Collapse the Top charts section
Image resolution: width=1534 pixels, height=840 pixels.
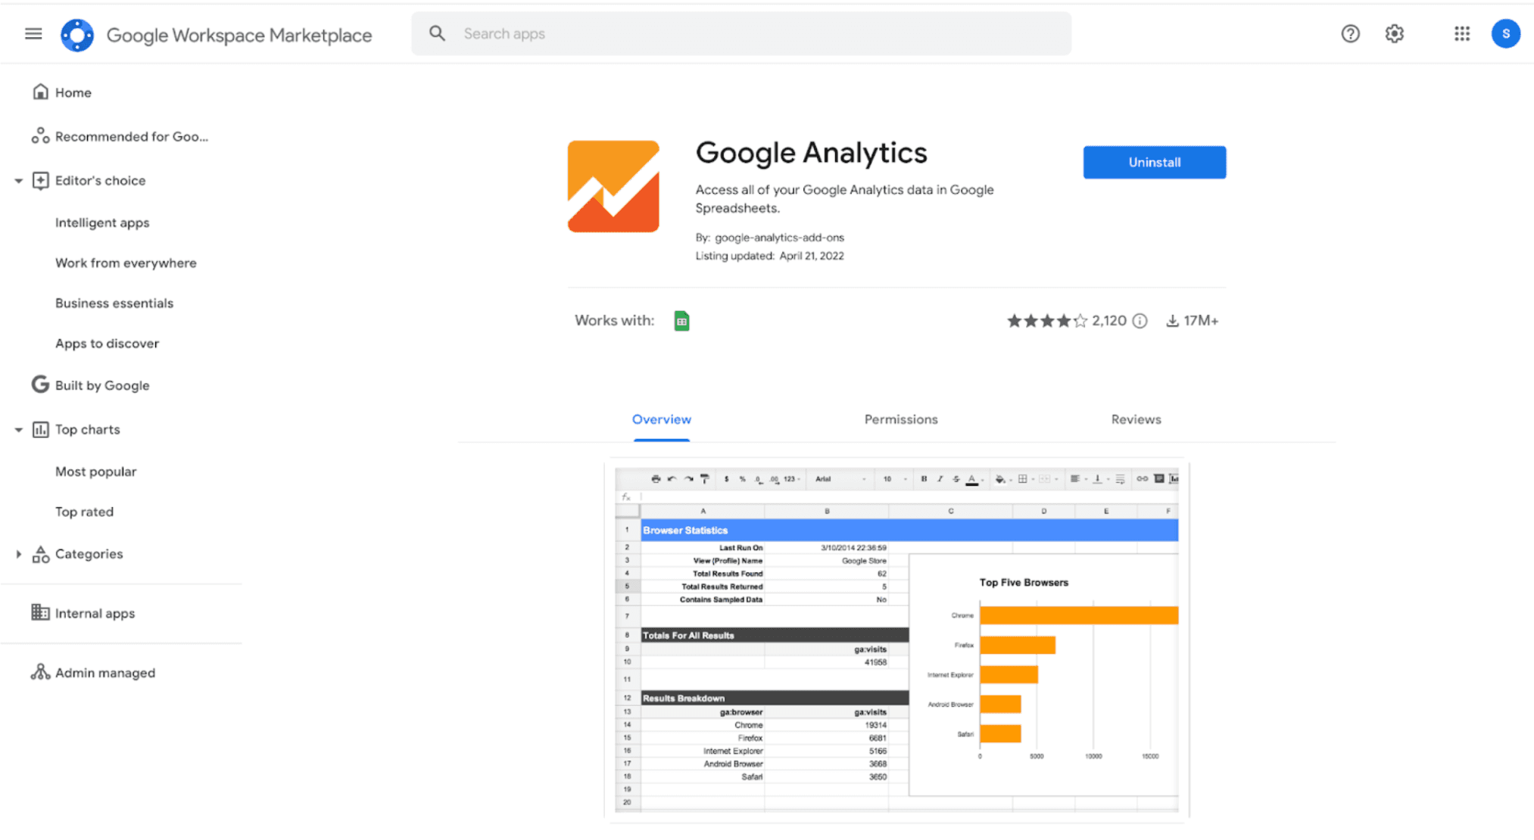point(18,430)
